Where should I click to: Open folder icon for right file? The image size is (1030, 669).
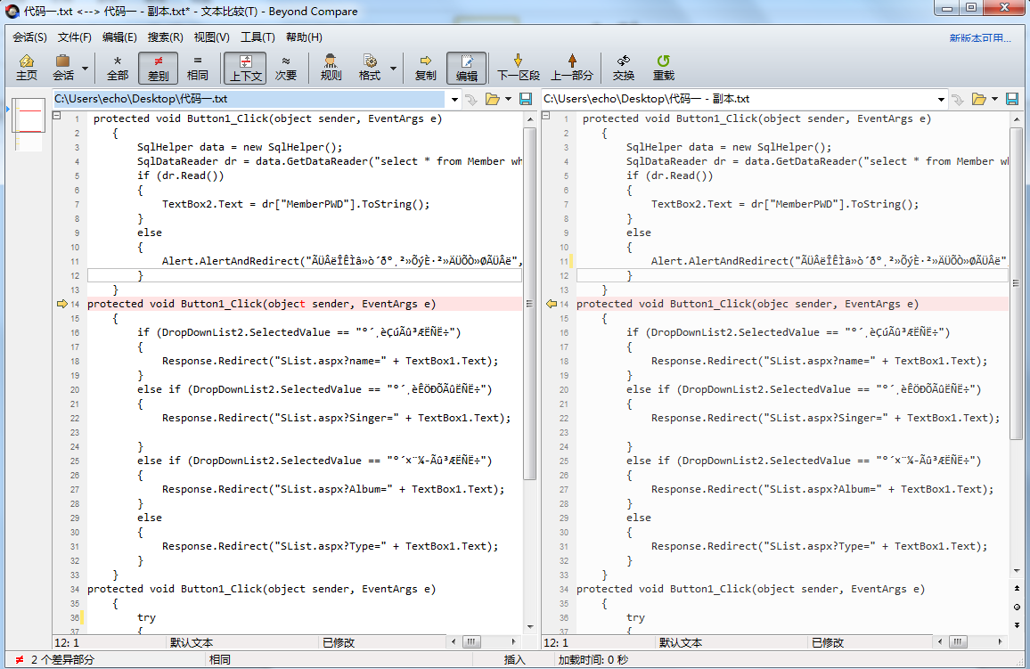tap(978, 99)
